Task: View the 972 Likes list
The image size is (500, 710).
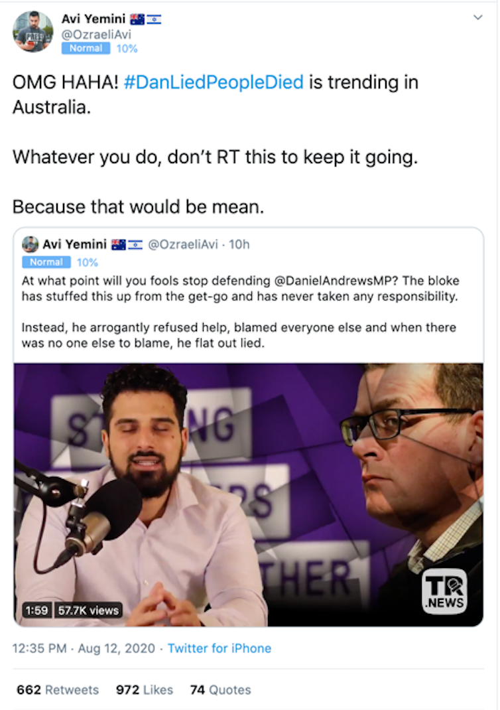Action: [144, 690]
